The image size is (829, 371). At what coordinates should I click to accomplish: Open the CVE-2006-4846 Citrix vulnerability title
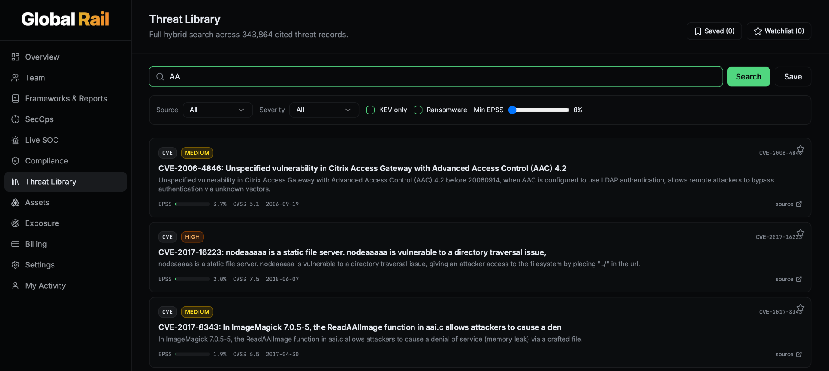[362, 168]
